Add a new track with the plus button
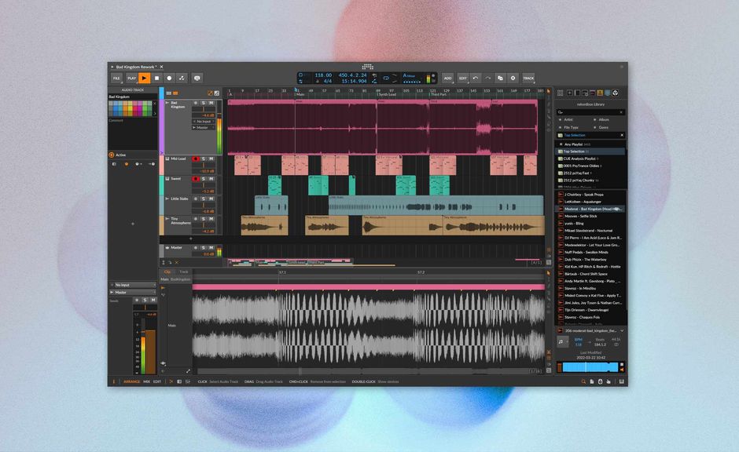This screenshot has width=739, height=452. point(190,239)
